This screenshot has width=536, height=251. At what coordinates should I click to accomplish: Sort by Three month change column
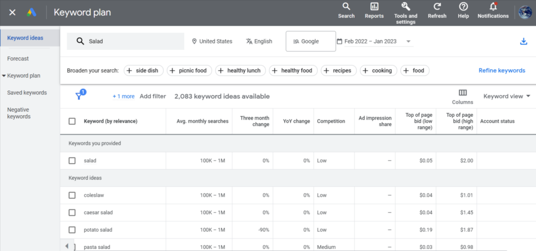coord(254,121)
